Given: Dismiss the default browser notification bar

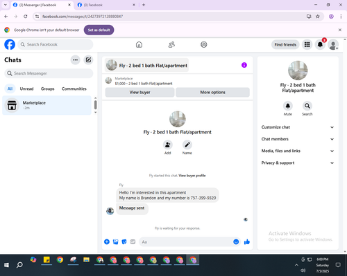Looking at the screenshot, I should [340, 30].
